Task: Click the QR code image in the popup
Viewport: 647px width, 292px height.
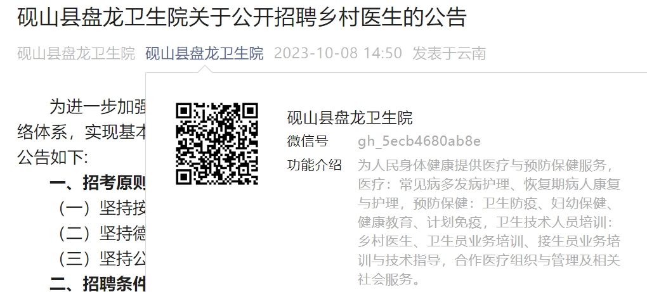Action: point(217,143)
